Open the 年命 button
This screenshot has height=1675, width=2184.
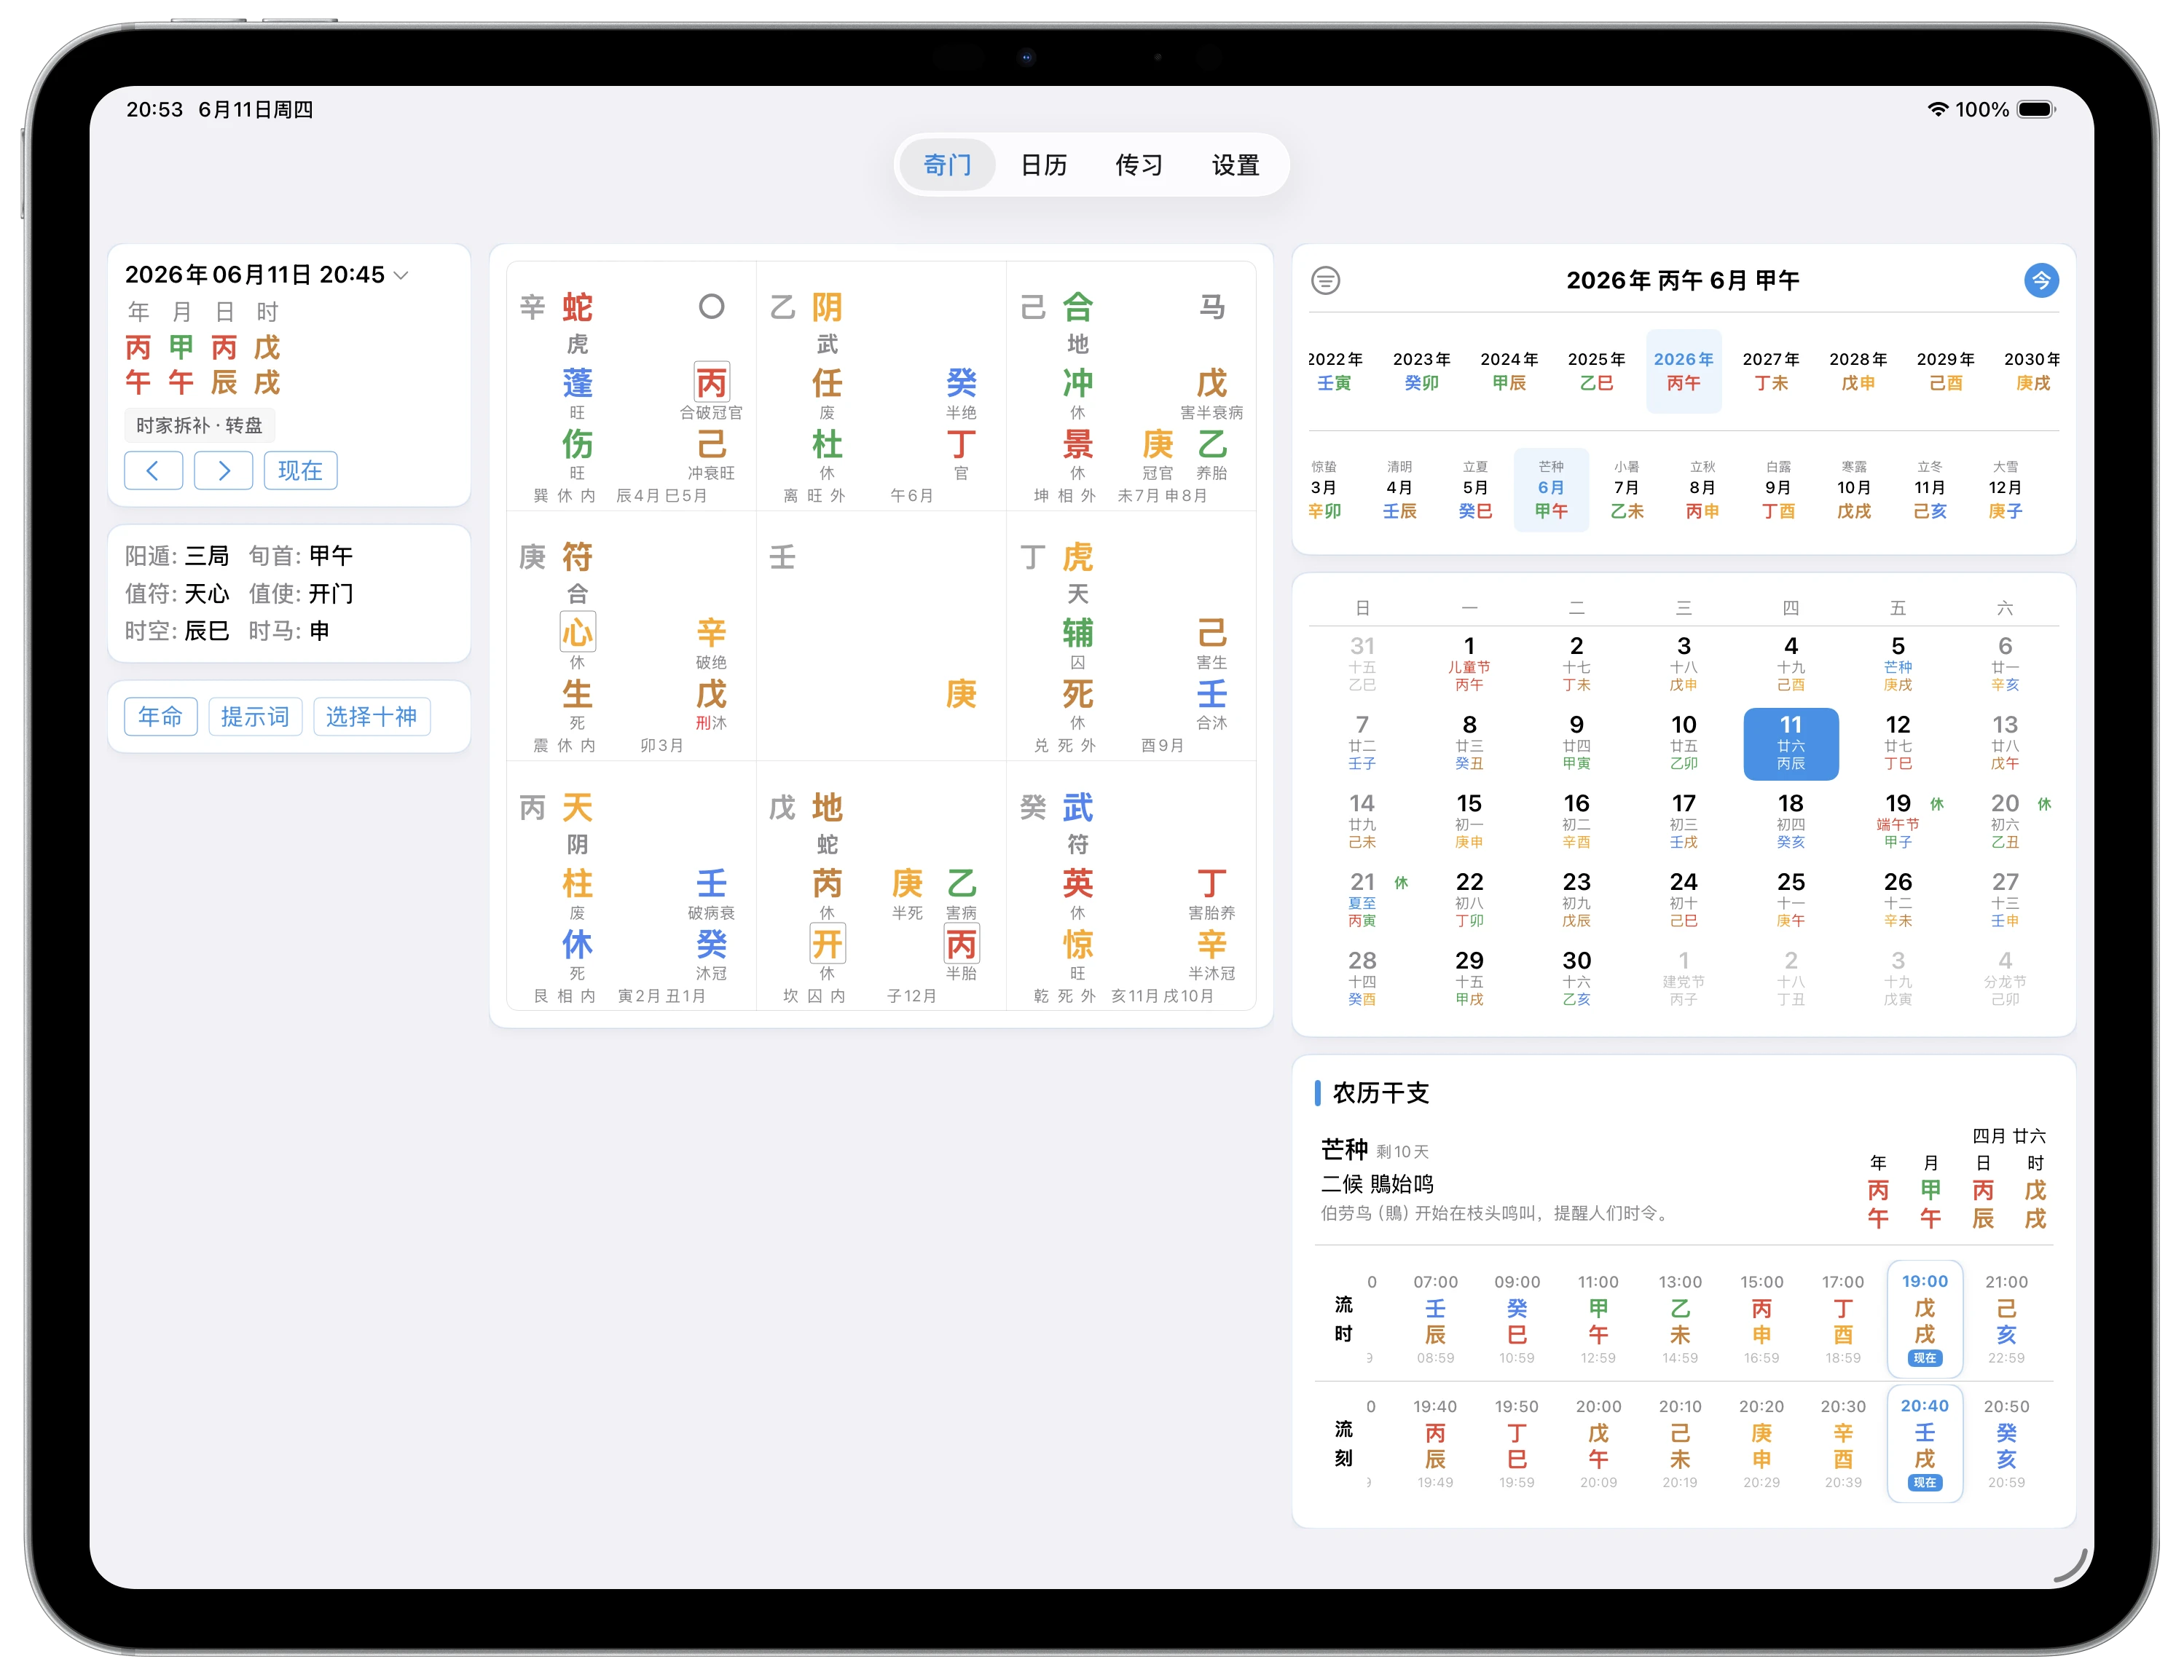click(x=160, y=717)
